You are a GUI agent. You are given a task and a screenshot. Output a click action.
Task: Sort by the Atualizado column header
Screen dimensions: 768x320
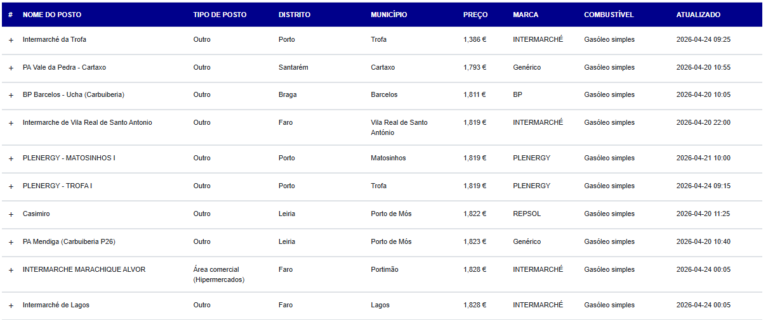[698, 15]
